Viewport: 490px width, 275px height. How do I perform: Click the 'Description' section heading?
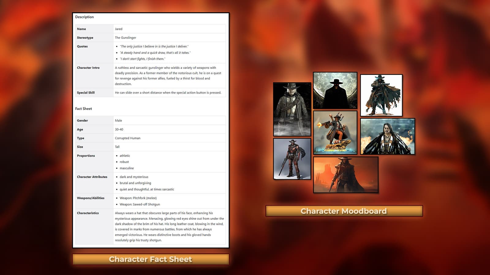point(85,17)
